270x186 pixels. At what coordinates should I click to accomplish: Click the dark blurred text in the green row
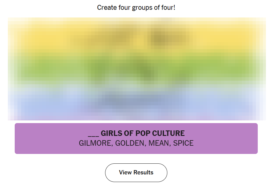click(x=138, y=70)
